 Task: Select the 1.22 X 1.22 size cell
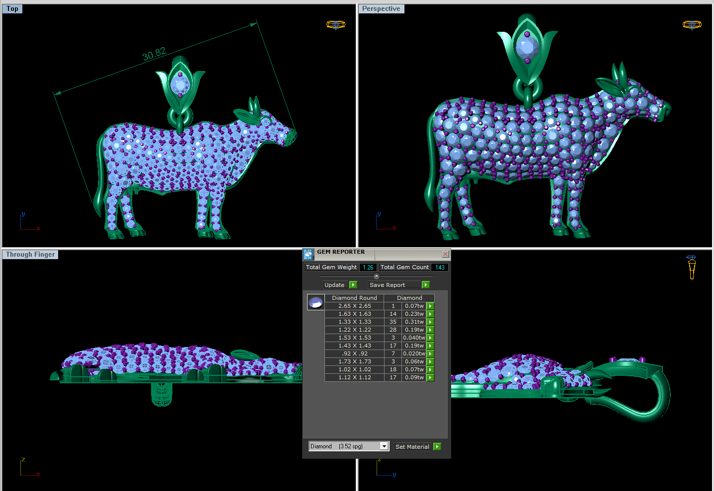(x=354, y=330)
